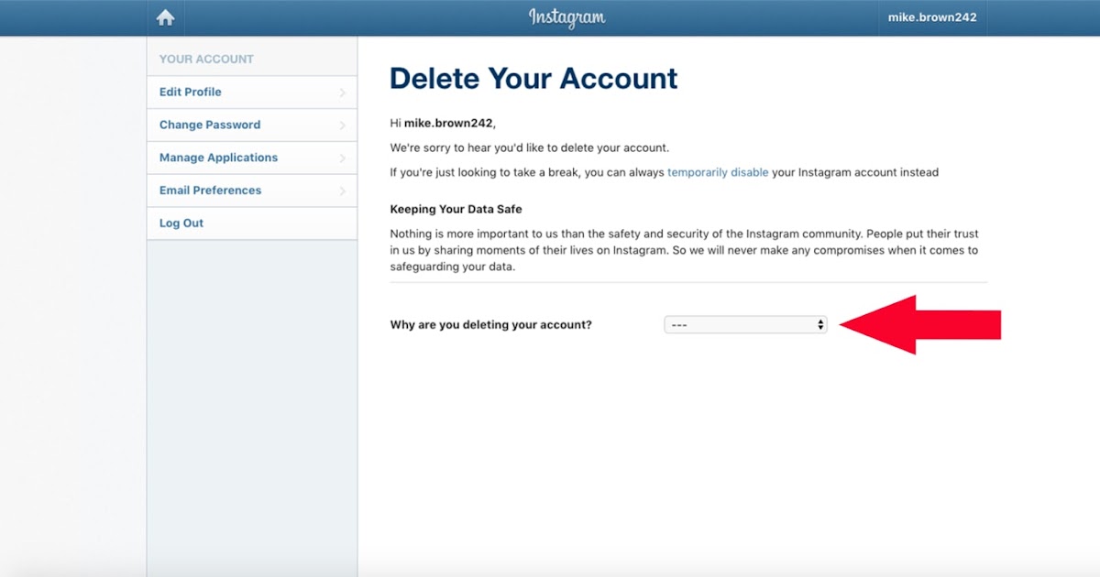Click 'Why are you deleting your account?' label
This screenshot has height=577, width=1100.
490,325
